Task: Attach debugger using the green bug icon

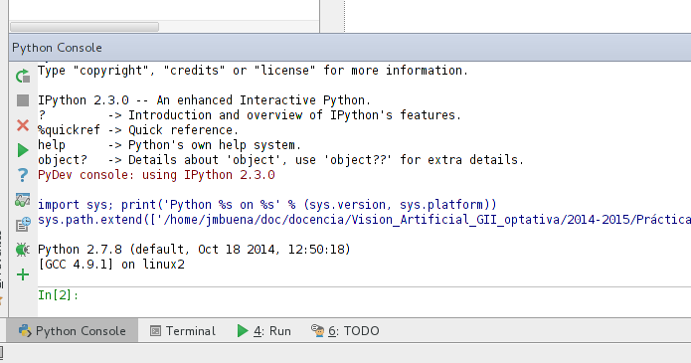Action: pyautogui.click(x=23, y=250)
